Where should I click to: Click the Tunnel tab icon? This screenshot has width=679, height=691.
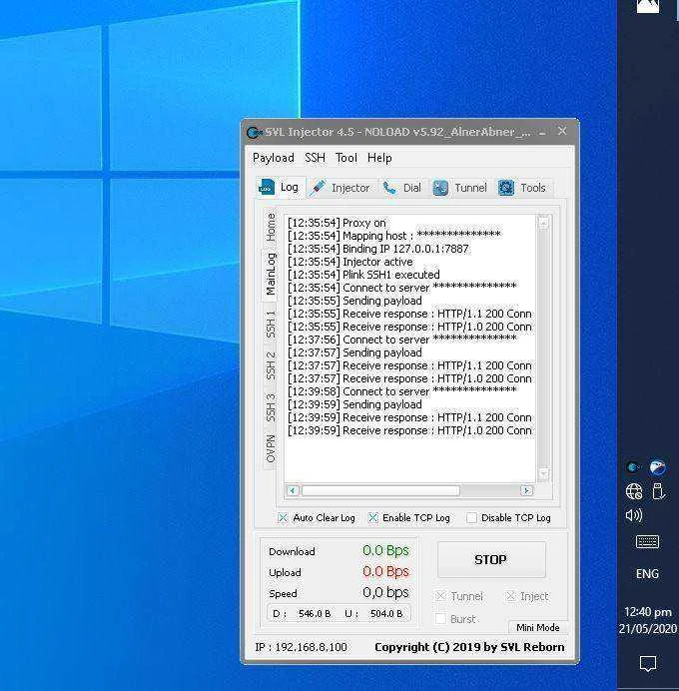pyautogui.click(x=440, y=188)
